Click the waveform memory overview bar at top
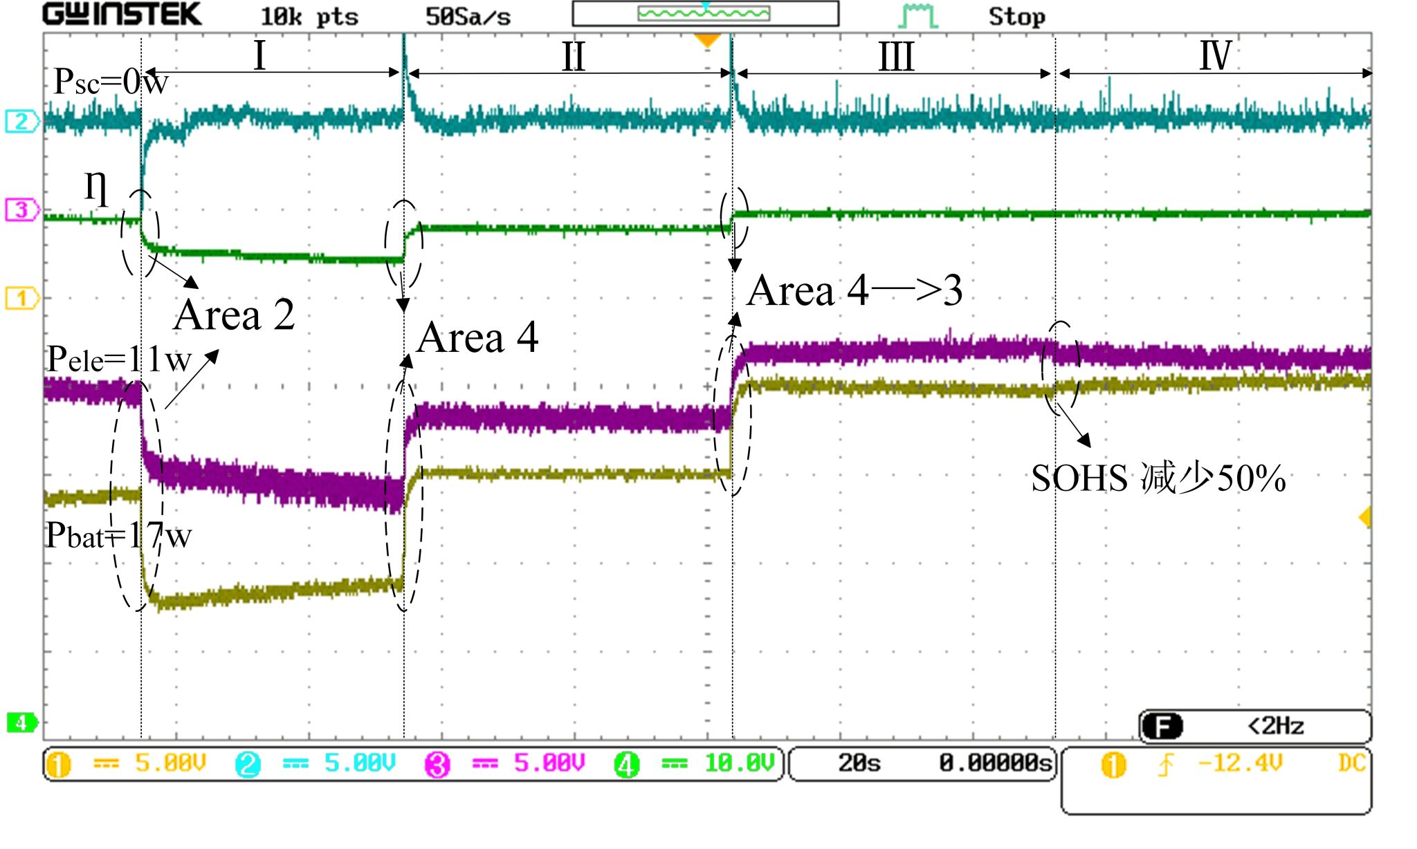Viewport: 1417px width, 849px height. point(705,14)
